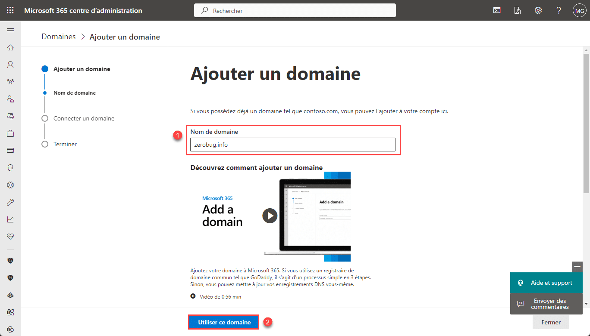
Task: Click 'Ajouter un domaine' breadcrumb text
Action: click(125, 37)
